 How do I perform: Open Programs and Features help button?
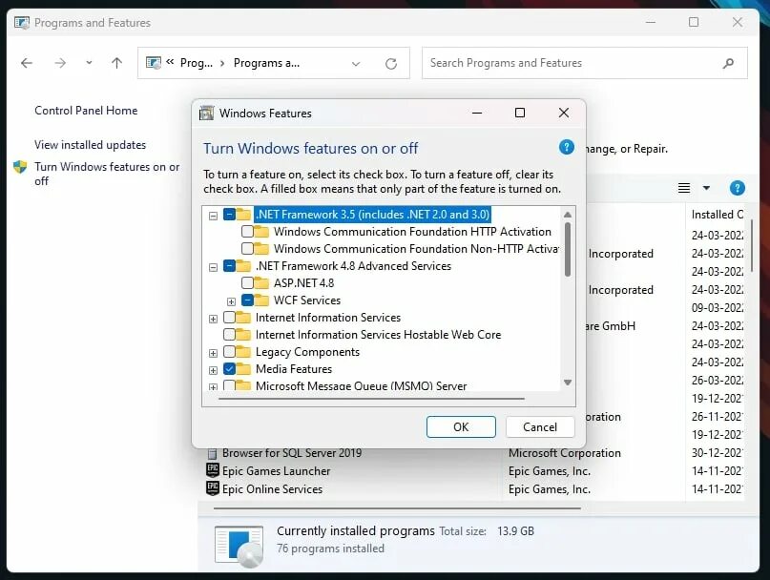point(737,188)
